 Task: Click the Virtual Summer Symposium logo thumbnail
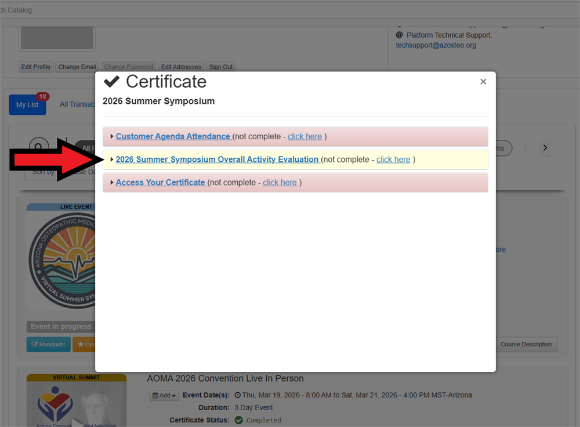tap(61, 260)
